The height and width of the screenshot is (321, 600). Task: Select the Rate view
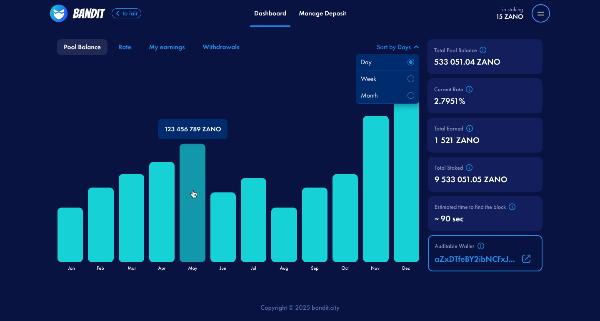125,47
